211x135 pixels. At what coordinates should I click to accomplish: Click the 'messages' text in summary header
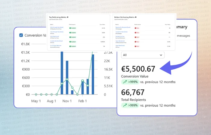tap(183, 36)
